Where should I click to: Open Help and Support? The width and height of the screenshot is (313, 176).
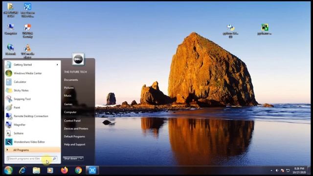(x=75, y=145)
